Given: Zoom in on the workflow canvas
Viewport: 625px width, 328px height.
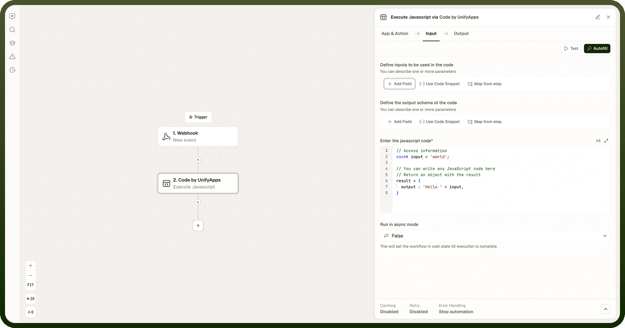Looking at the screenshot, I should coord(31,266).
